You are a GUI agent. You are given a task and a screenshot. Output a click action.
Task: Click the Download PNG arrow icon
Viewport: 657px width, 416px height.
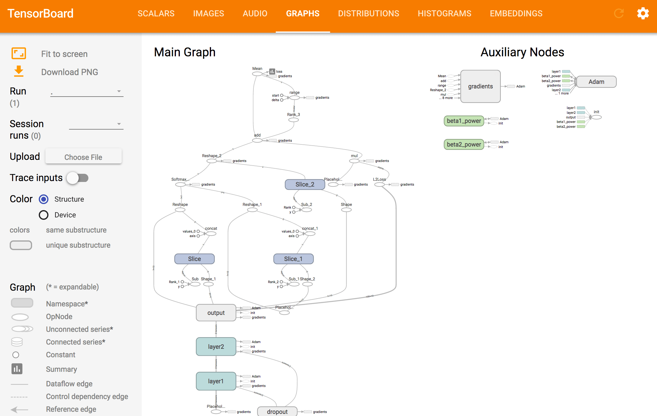click(x=19, y=71)
